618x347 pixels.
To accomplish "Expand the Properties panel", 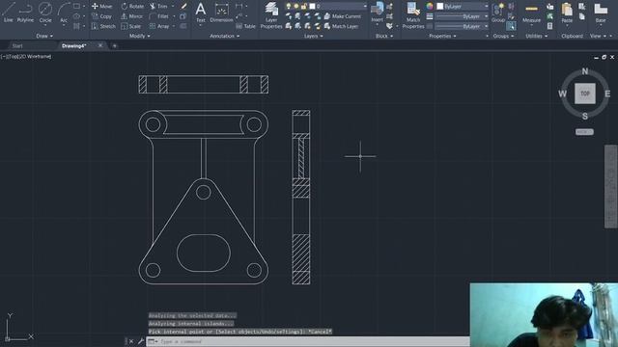I will point(442,36).
